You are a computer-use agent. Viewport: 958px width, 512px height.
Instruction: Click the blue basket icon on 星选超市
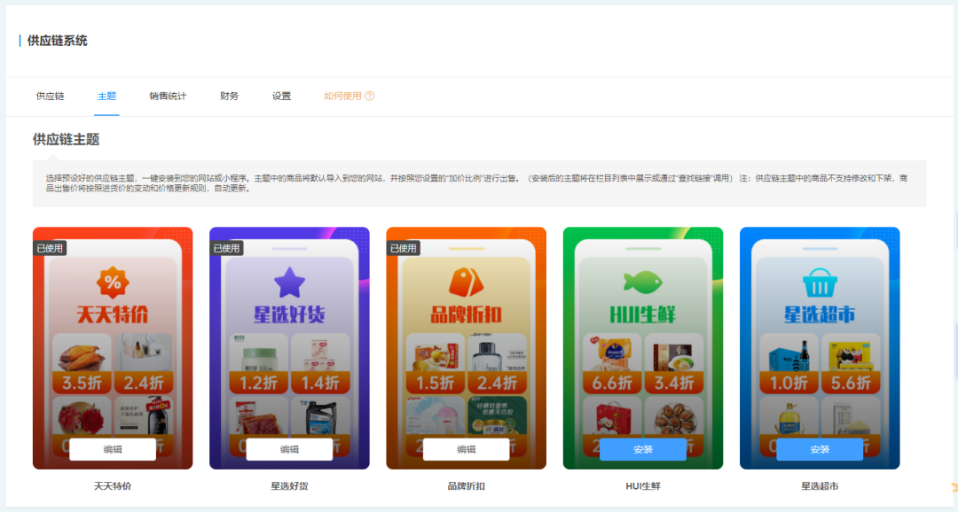tap(820, 283)
